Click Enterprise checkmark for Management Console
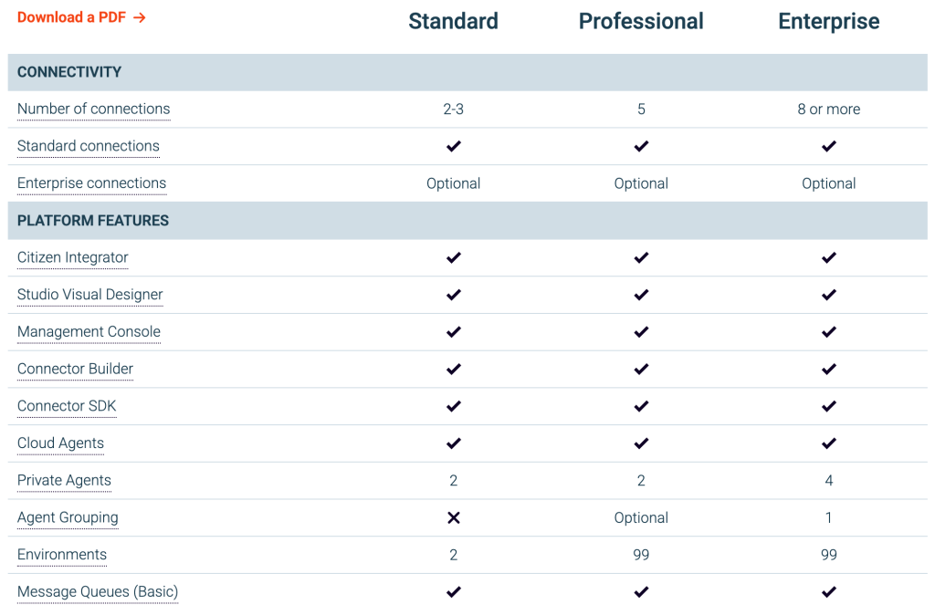 pyautogui.click(x=828, y=332)
